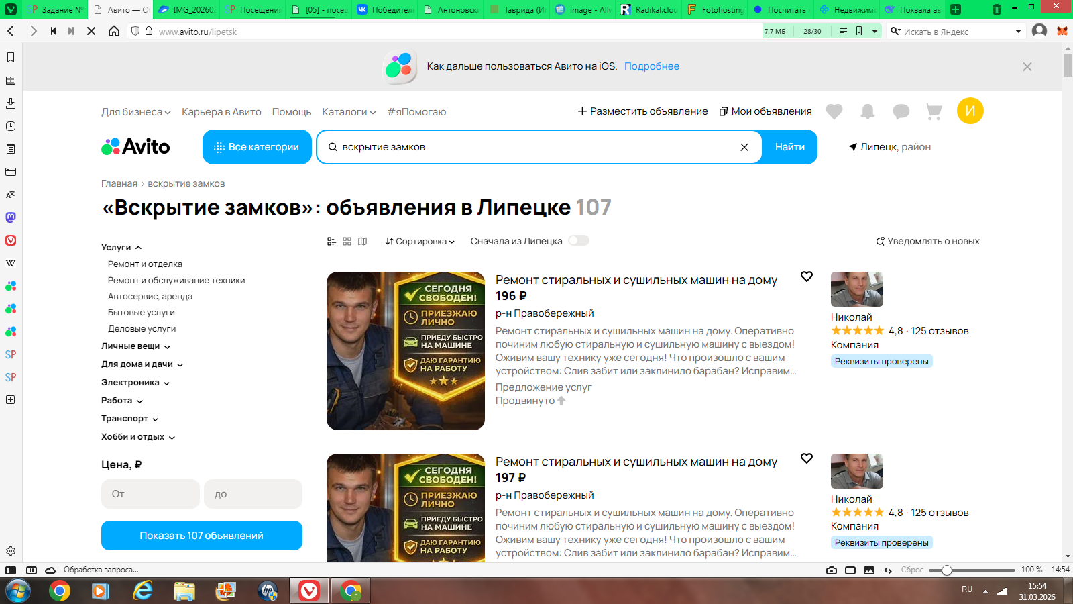
Task: Expand the «Каталоги» menu
Action: (x=349, y=112)
